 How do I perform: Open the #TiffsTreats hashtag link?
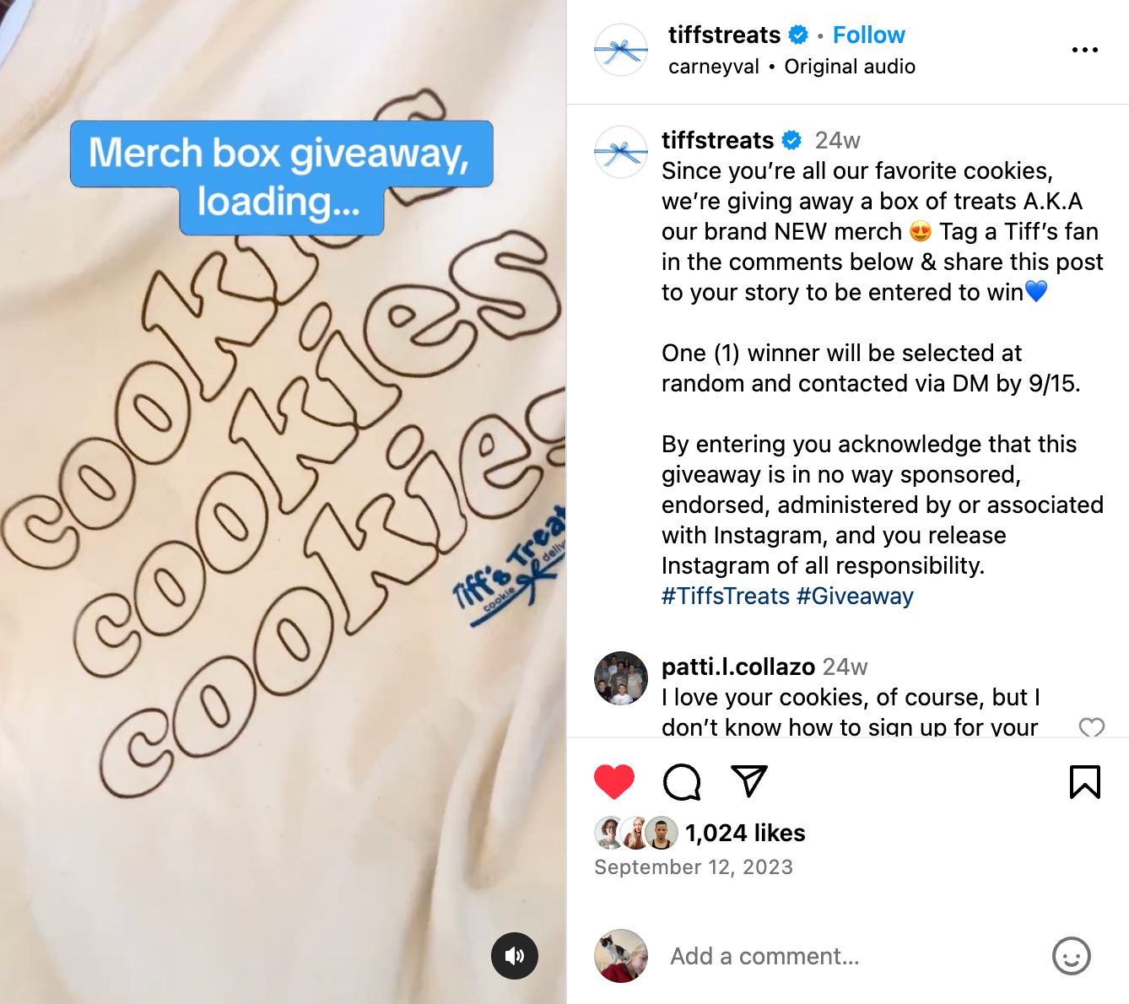726,596
